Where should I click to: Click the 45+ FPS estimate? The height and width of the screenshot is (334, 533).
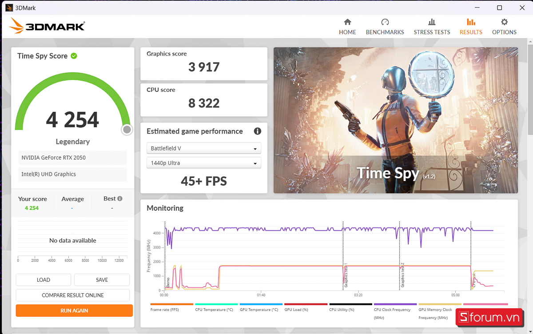(x=204, y=181)
